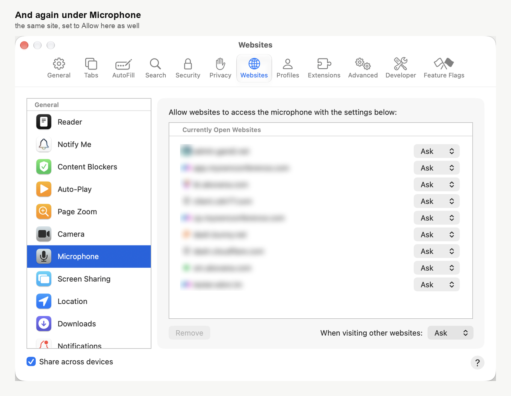Click the Notifications sidebar icon

(44, 343)
